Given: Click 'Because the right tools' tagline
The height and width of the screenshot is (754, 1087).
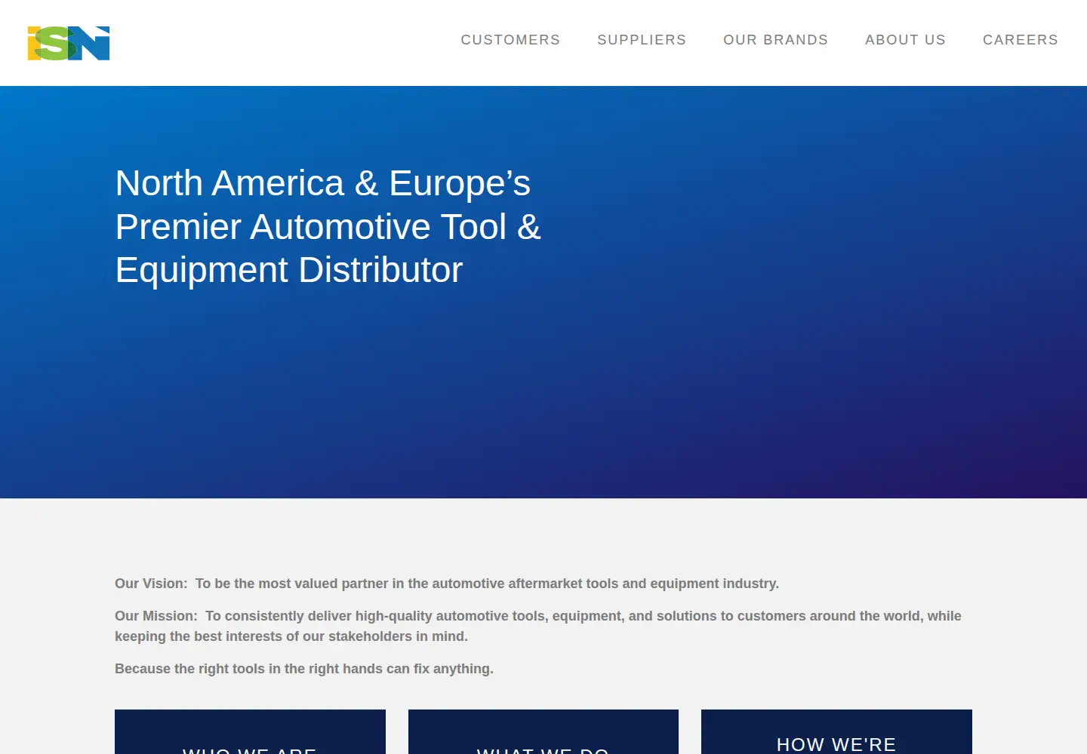Looking at the screenshot, I should pyautogui.click(x=304, y=669).
